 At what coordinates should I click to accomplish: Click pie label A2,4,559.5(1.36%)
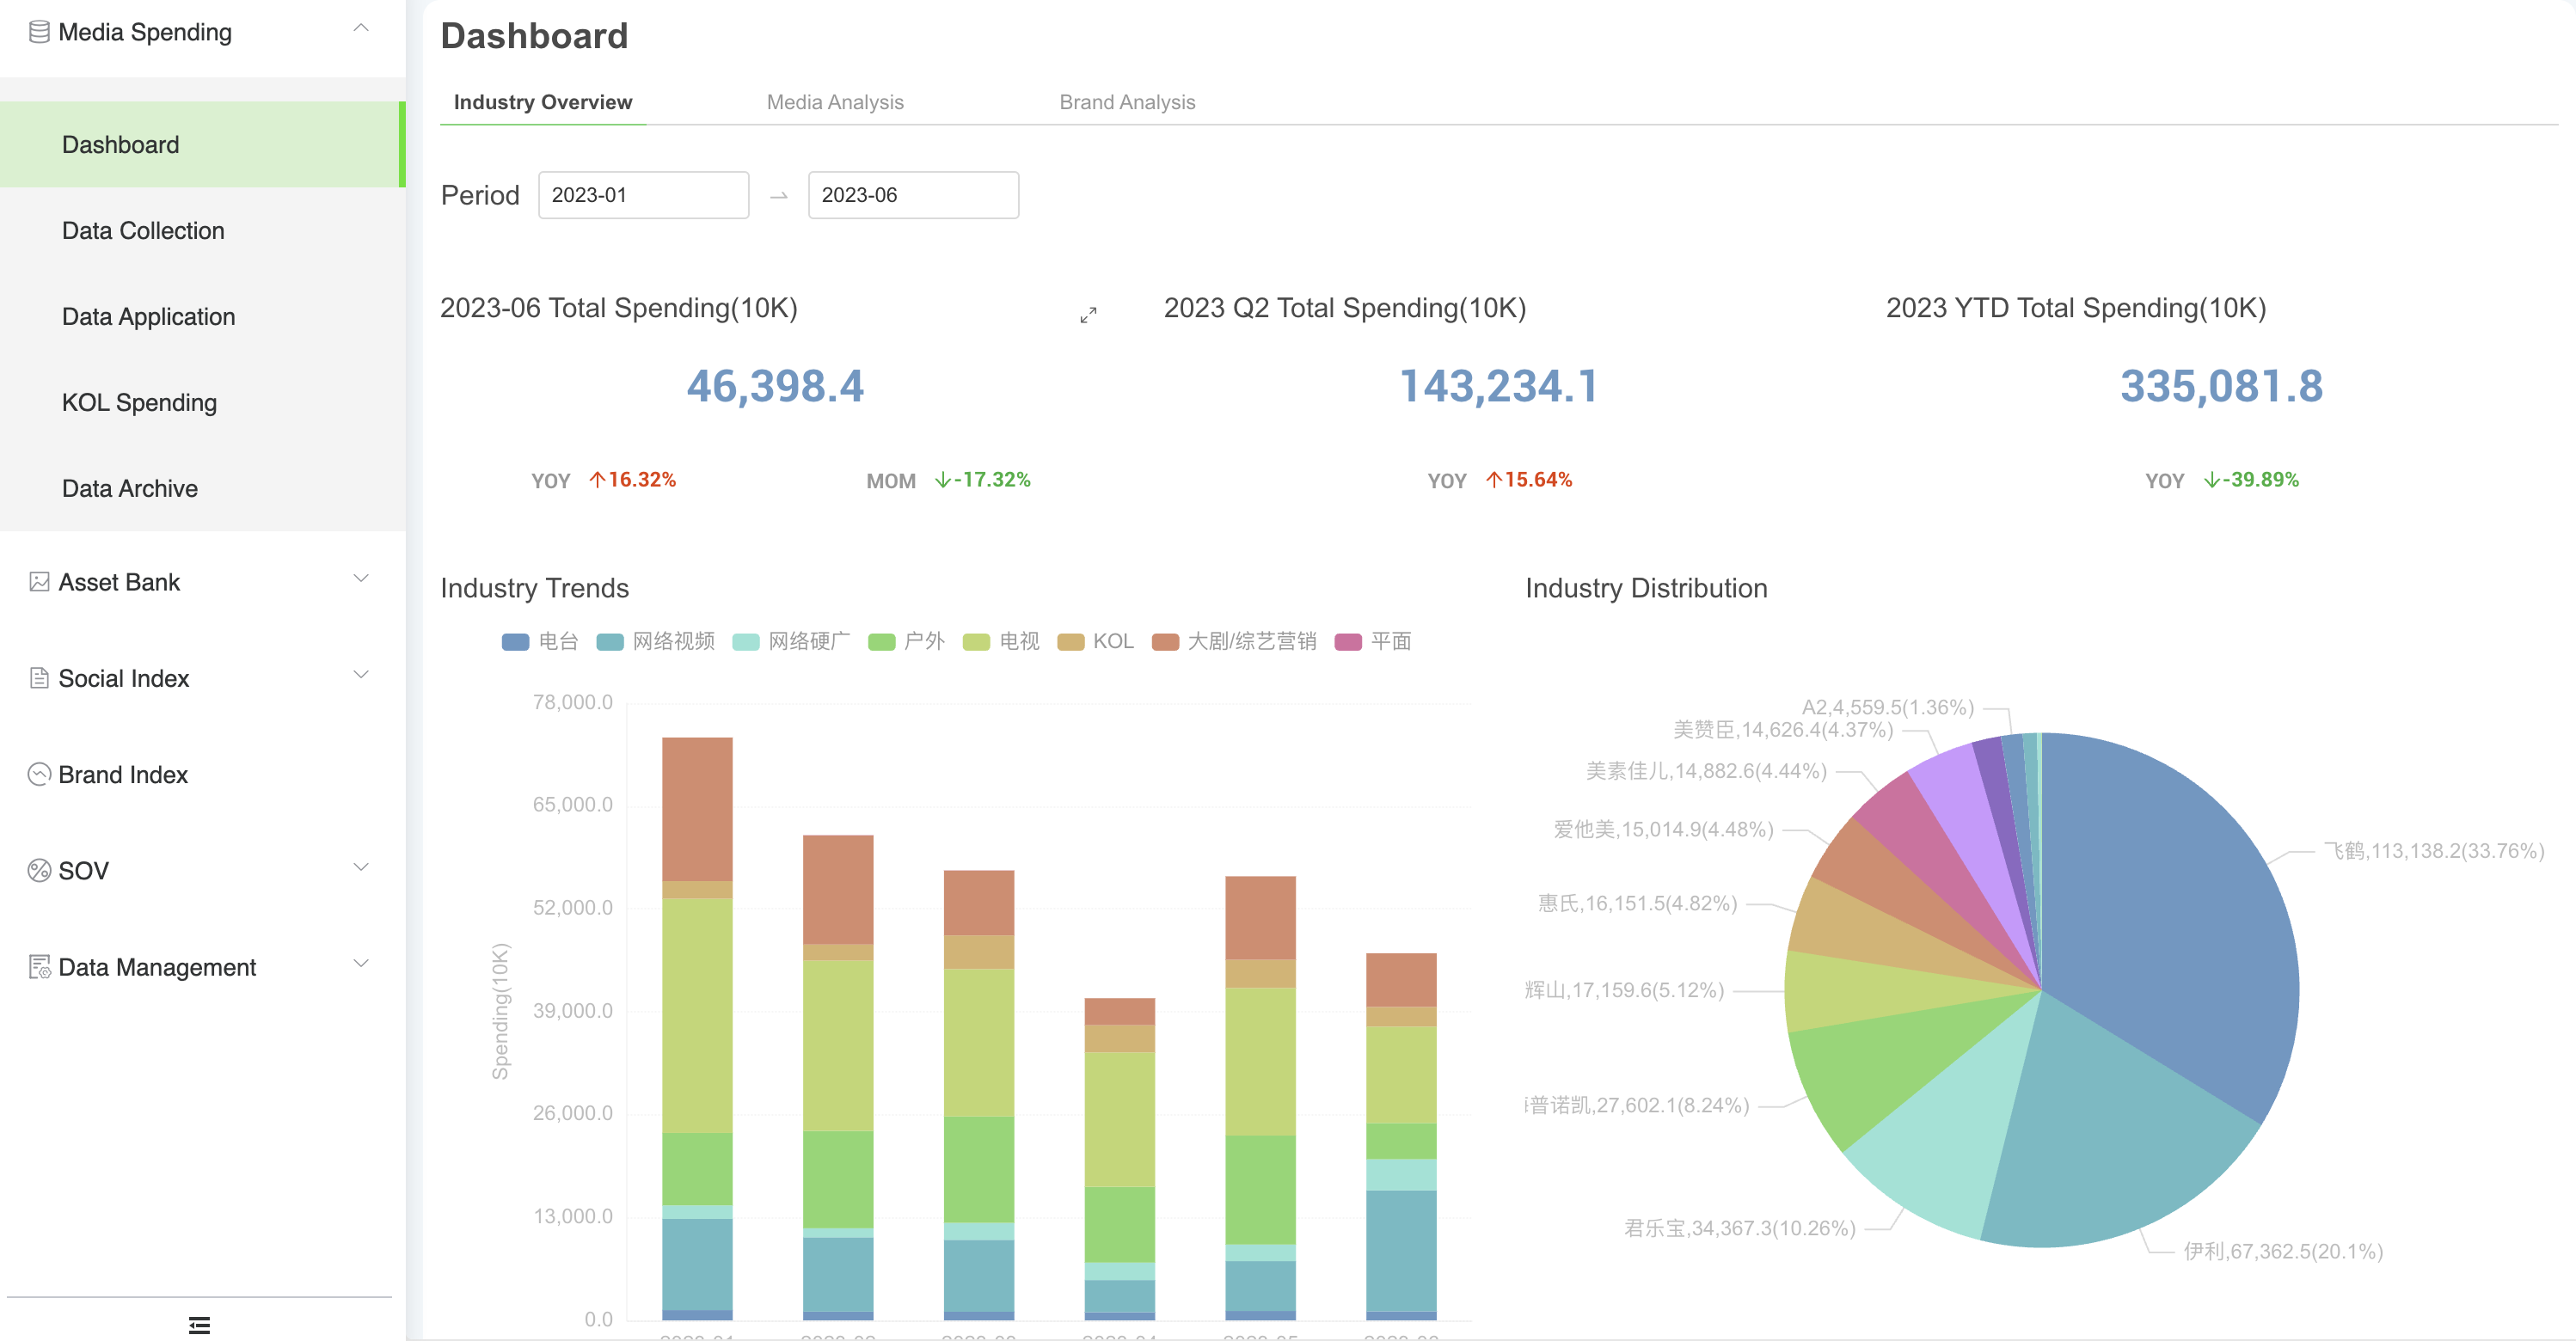(x=1888, y=707)
